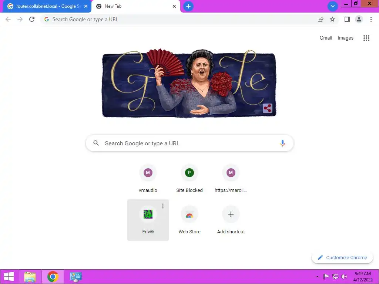Click the magnifier icon in the search box
Image resolution: width=379 pixels, height=284 pixels.
[x=96, y=143]
